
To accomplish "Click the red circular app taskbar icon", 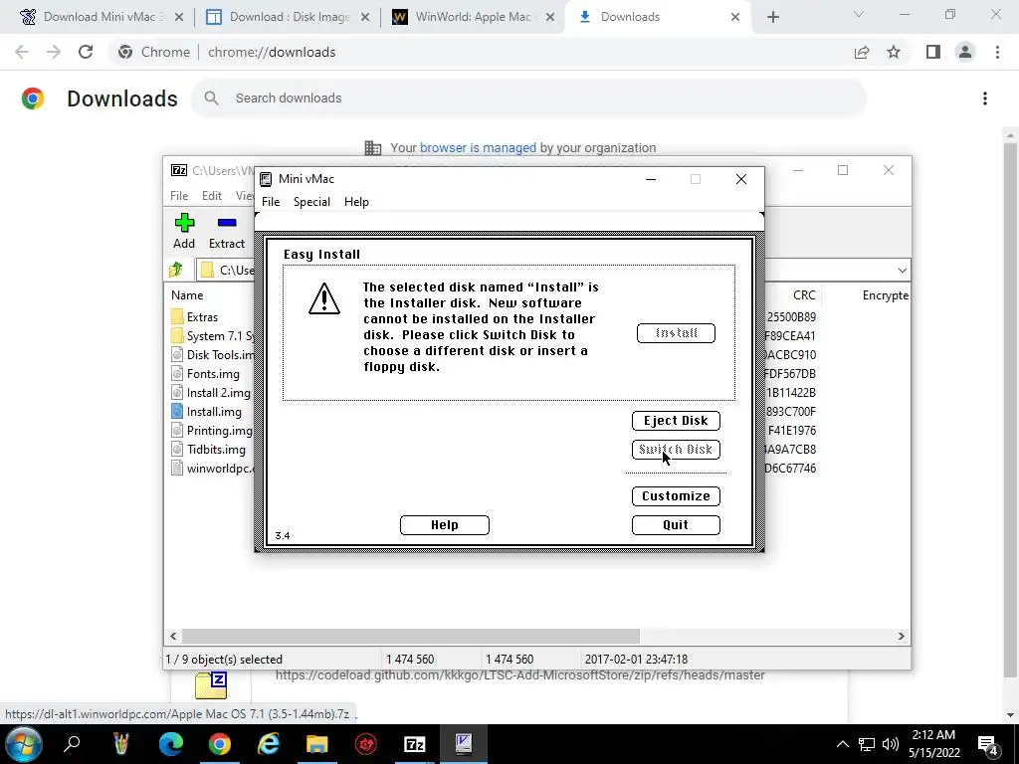I will 366,744.
